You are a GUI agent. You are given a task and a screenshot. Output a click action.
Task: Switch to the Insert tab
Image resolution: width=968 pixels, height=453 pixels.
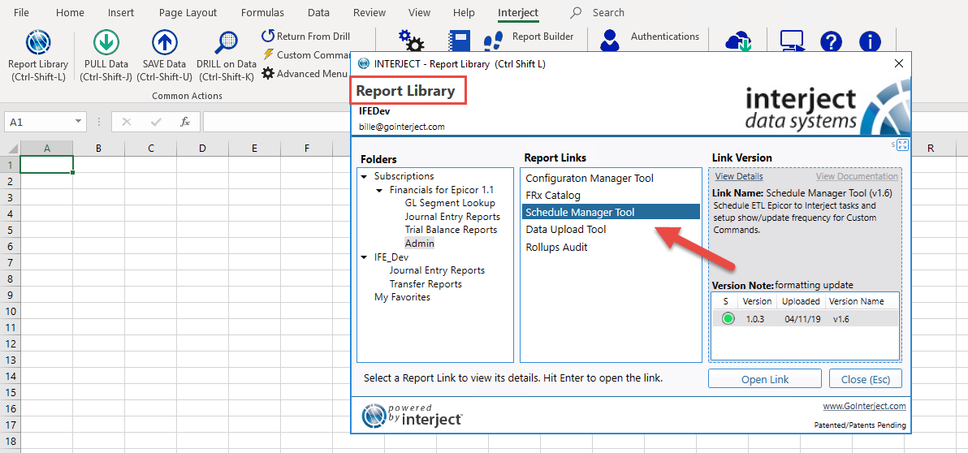[x=121, y=12]
